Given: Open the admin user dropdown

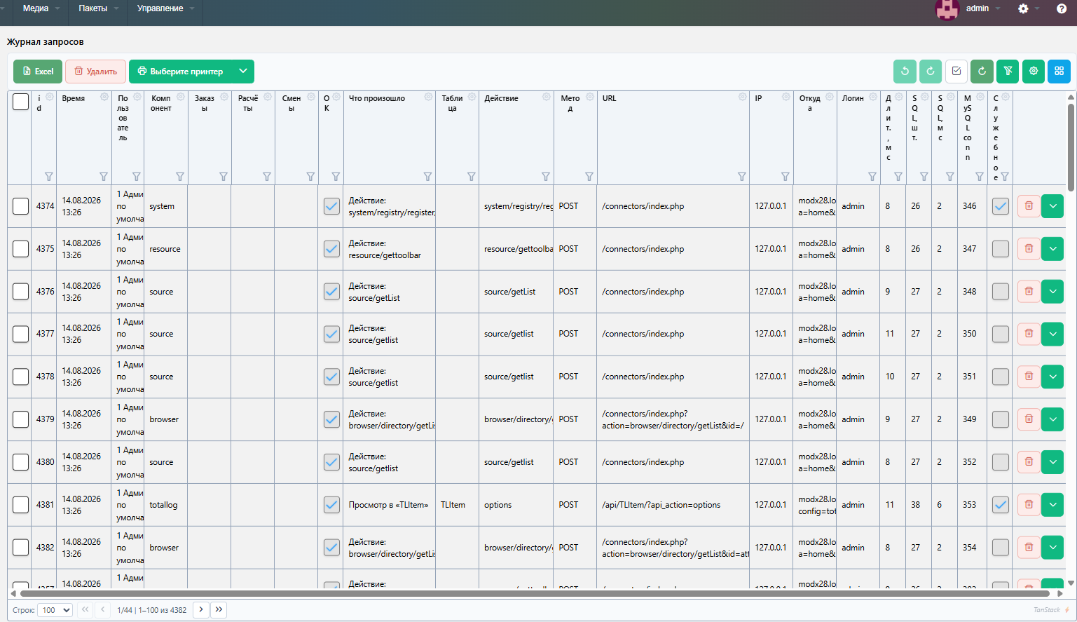Looking at the screenshot, I should point(982,8).
